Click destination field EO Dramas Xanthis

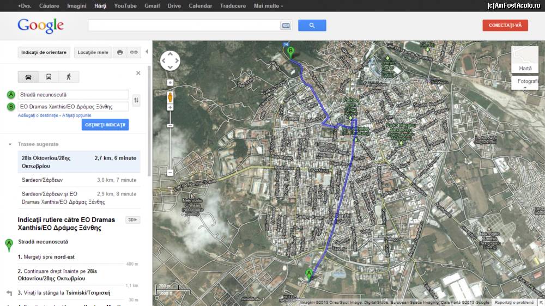pos(73,107)
